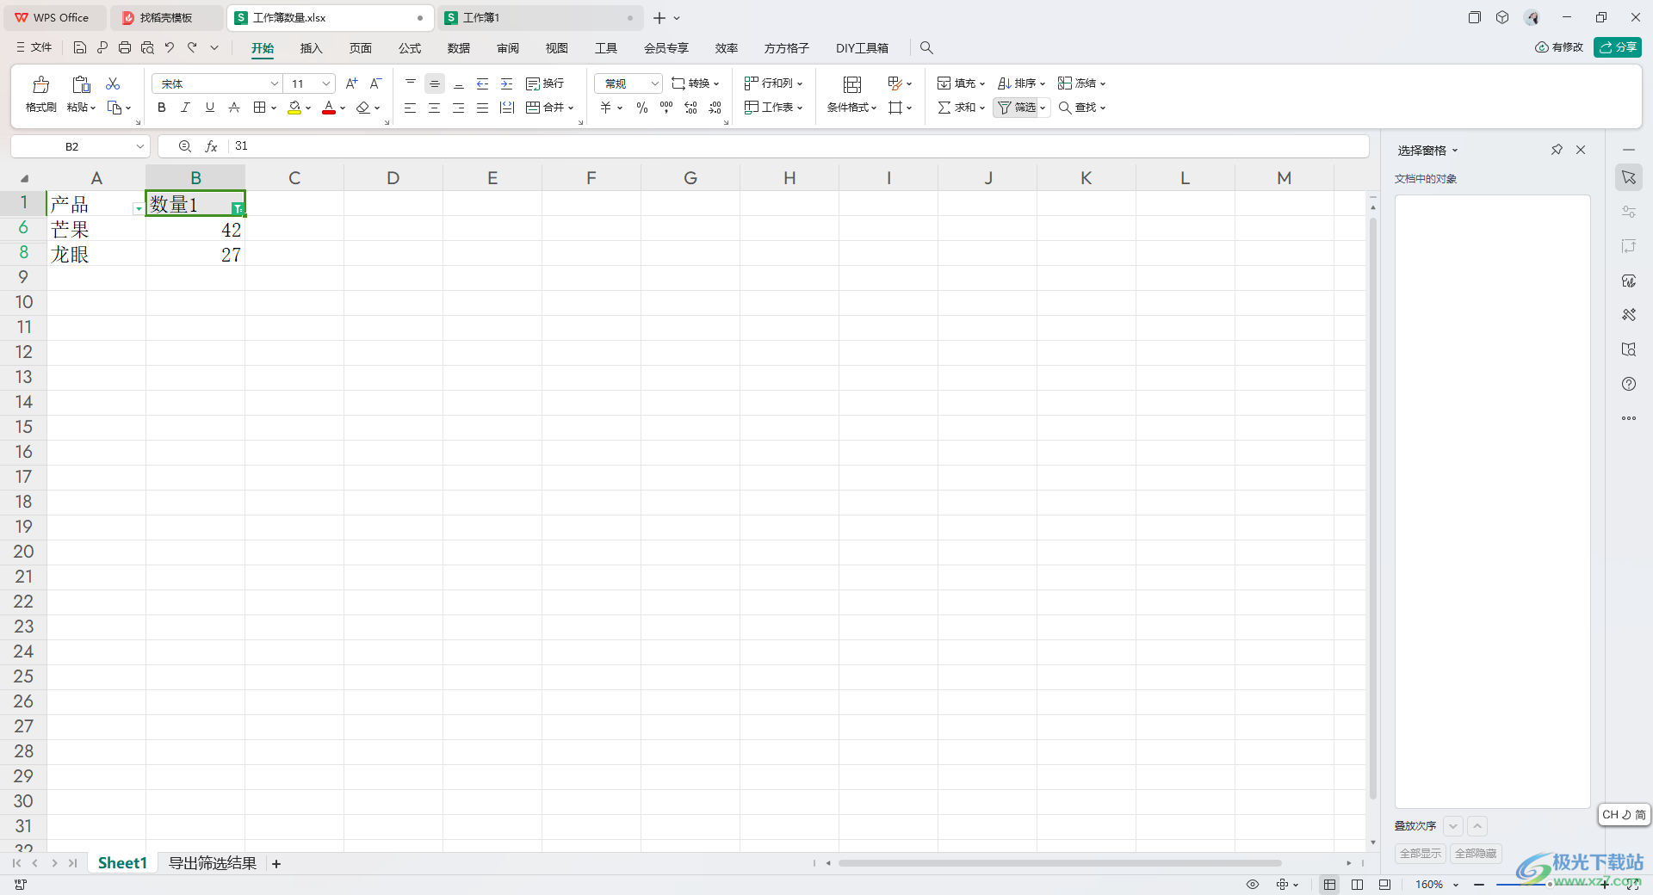
Task: Open the Worksheet (工作表) menu
Action: [773, 108]
